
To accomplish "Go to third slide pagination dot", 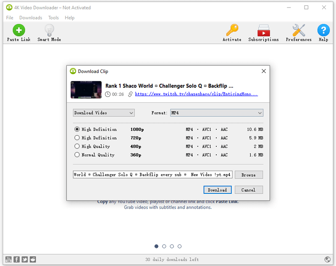I will tap(172, 246).
